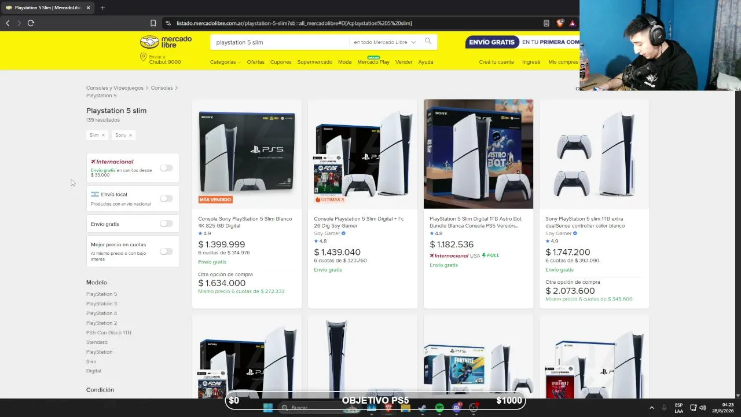
Task: Bookmark this page with the bookmark icon
Action: [x=153, y=23]
